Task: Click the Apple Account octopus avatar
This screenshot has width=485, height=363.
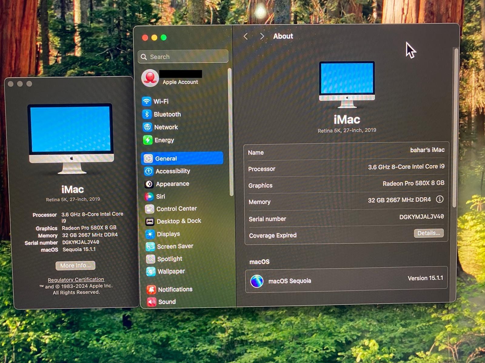Action: [150, 78]
